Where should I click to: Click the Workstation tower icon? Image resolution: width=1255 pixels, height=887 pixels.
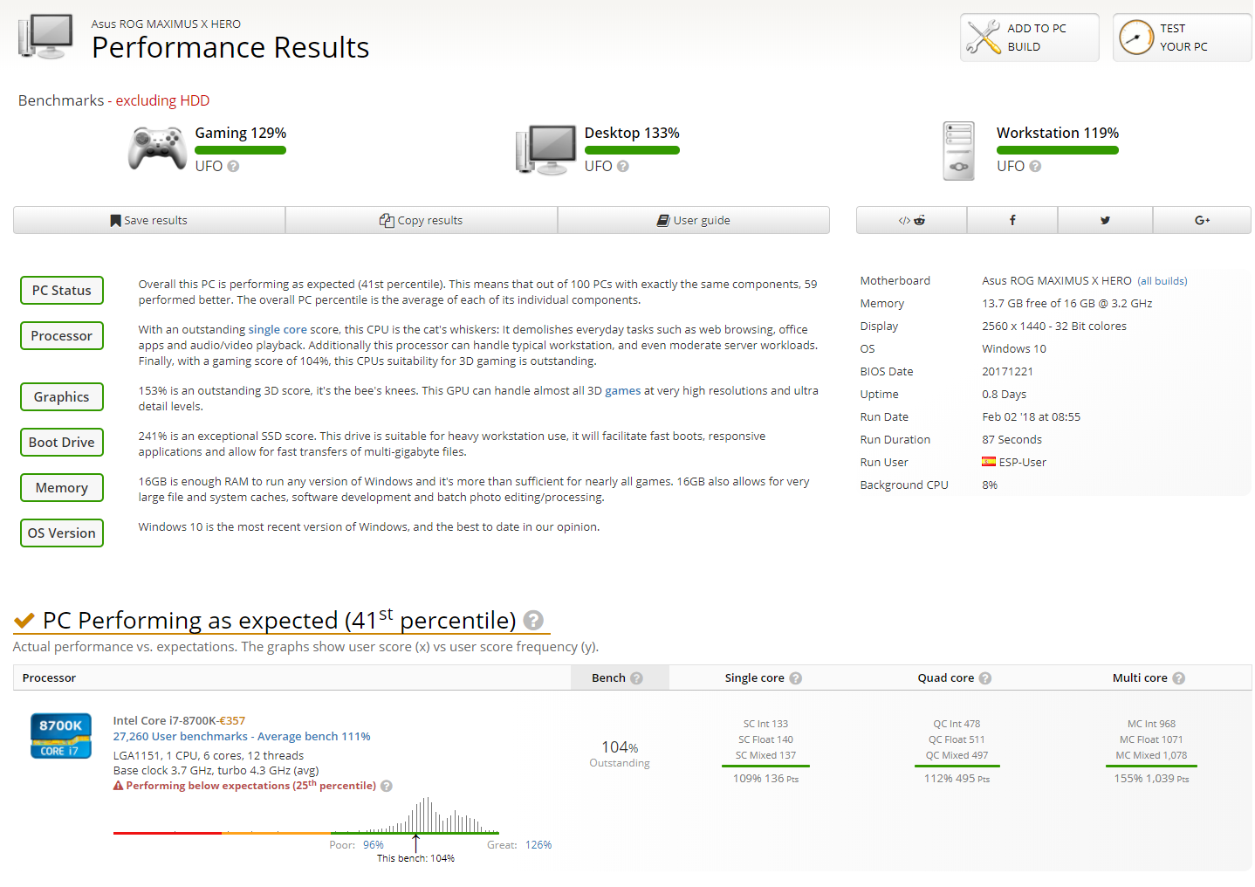click(x=959, y=151)
